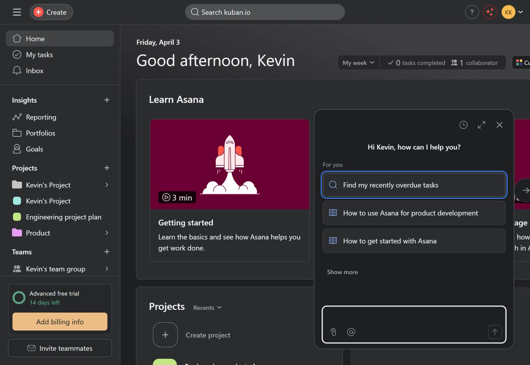Click the green Engineering project color square

click(x=17, y=217)
